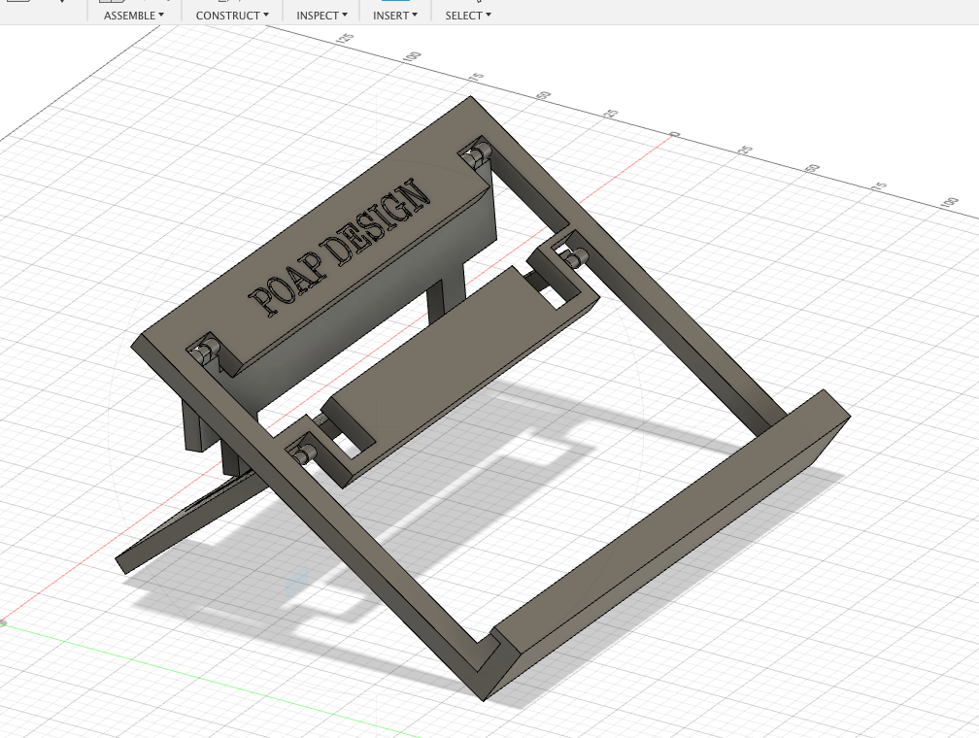Viewport: 979px width, 738px height.
Task: Open the ASSEMBLE dropdown menu
Action: 134,15
